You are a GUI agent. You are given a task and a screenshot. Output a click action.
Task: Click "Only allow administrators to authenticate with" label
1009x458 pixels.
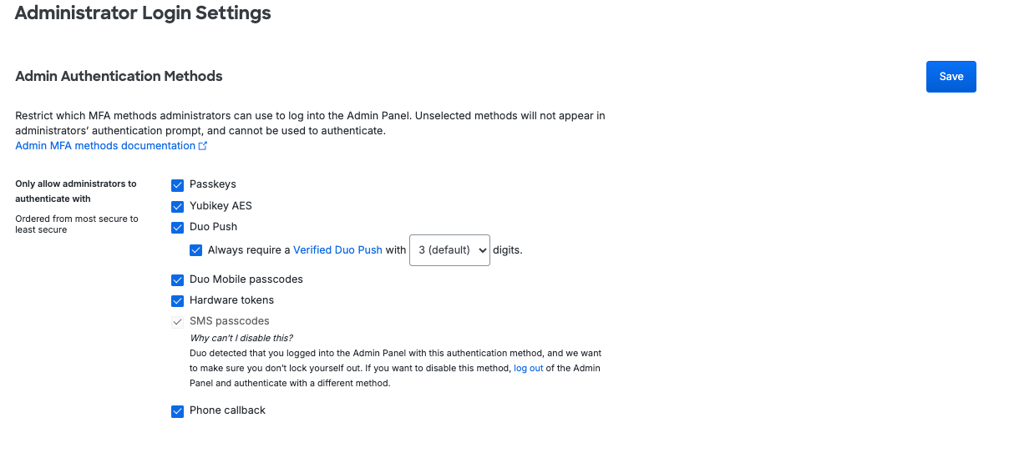click(75, 191)
